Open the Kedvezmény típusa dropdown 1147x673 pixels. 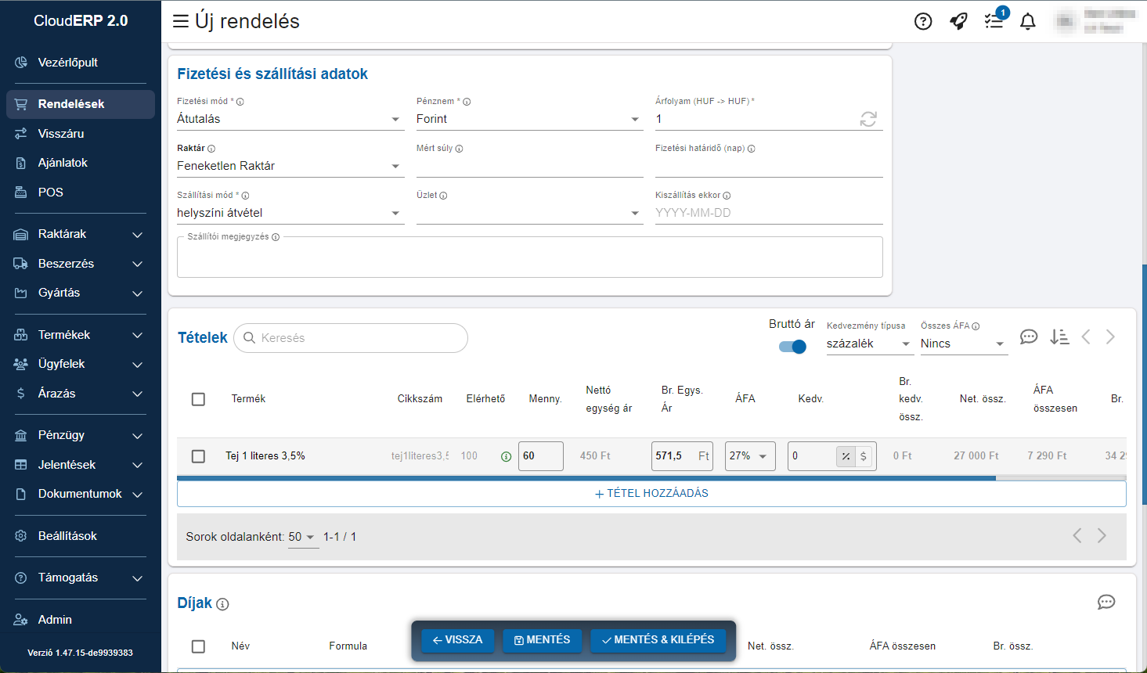(x=869, y=344)
